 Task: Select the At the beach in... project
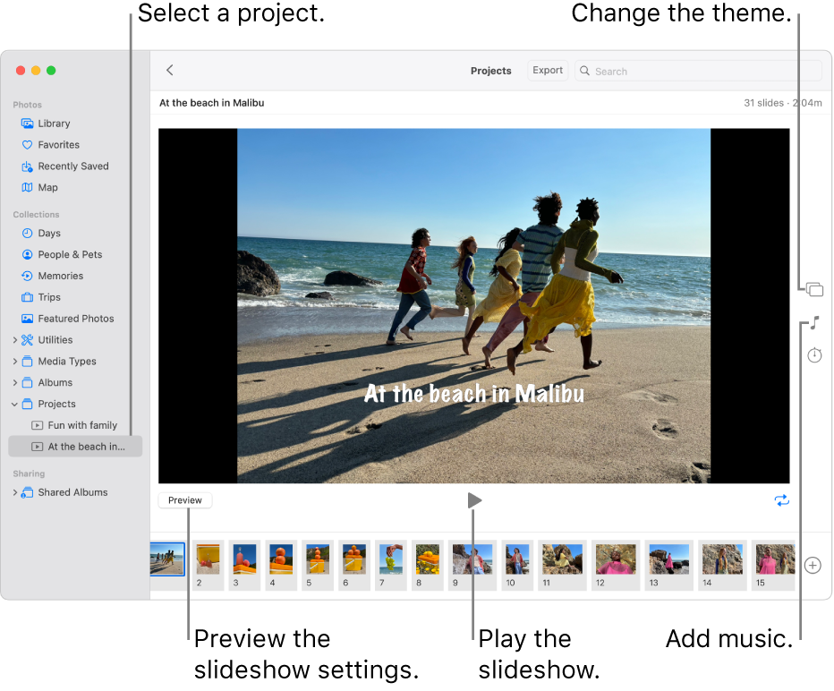click(x=75, y=447)
